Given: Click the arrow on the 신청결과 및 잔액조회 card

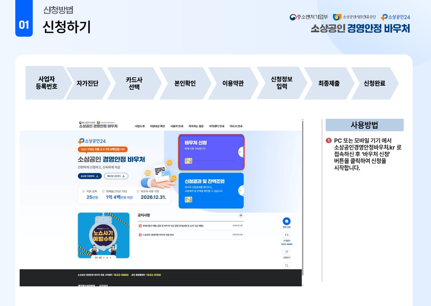Looking at the screenshot, I should (240, 190).
